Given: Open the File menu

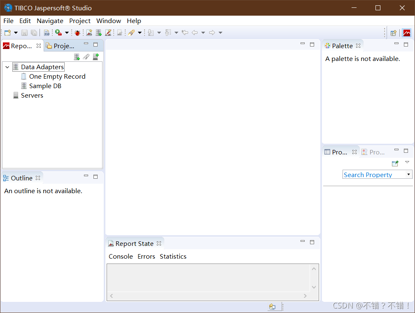Looking at the screenshot, I should [9, 21].
